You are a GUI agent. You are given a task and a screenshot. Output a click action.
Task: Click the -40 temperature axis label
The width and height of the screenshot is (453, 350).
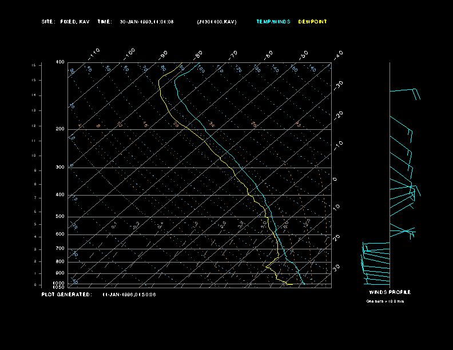tap(338, 54)
